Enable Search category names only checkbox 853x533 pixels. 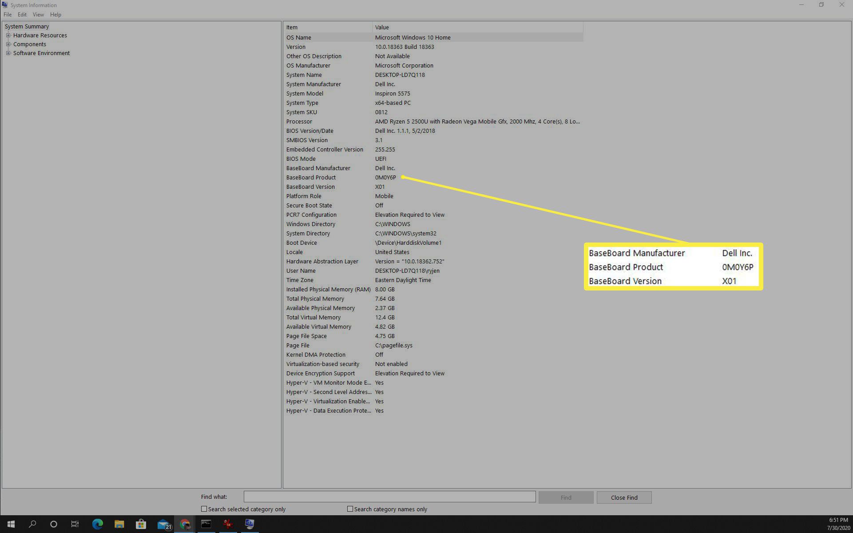(350, 509)
